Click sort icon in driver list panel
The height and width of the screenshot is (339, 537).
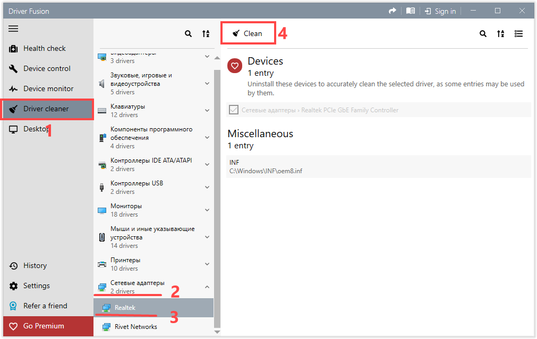click(x=206, y=34)
